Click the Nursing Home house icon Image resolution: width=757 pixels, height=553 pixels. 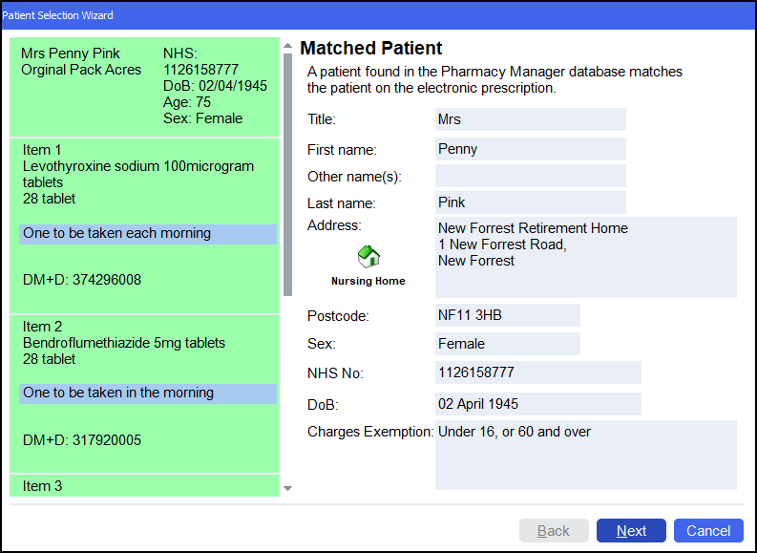pos(368,257)
